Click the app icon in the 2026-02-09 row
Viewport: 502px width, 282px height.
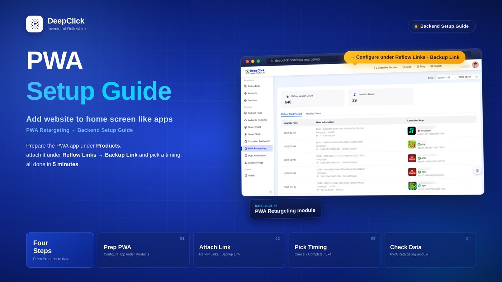click(x=412, y=144)
